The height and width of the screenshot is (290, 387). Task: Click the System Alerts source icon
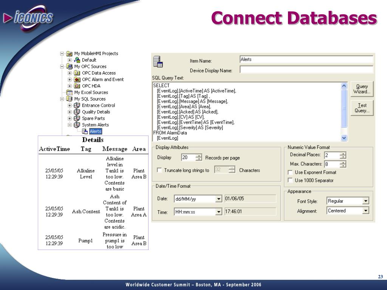[77, 125]
